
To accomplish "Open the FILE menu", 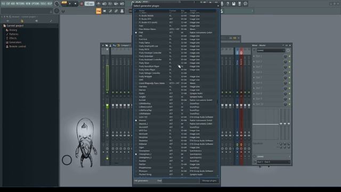I will tap(3, 4).
